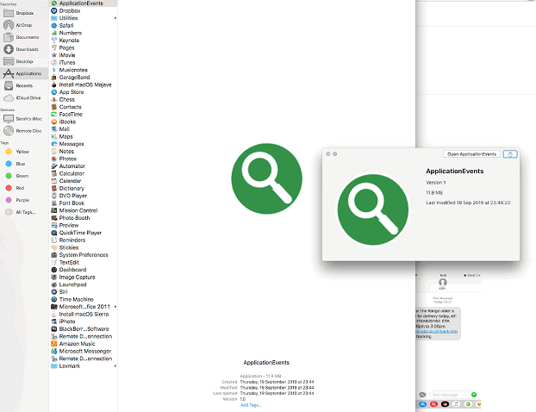Click System Preferences in the list
The image size is (536, 412).
click(x=83, y=254)
